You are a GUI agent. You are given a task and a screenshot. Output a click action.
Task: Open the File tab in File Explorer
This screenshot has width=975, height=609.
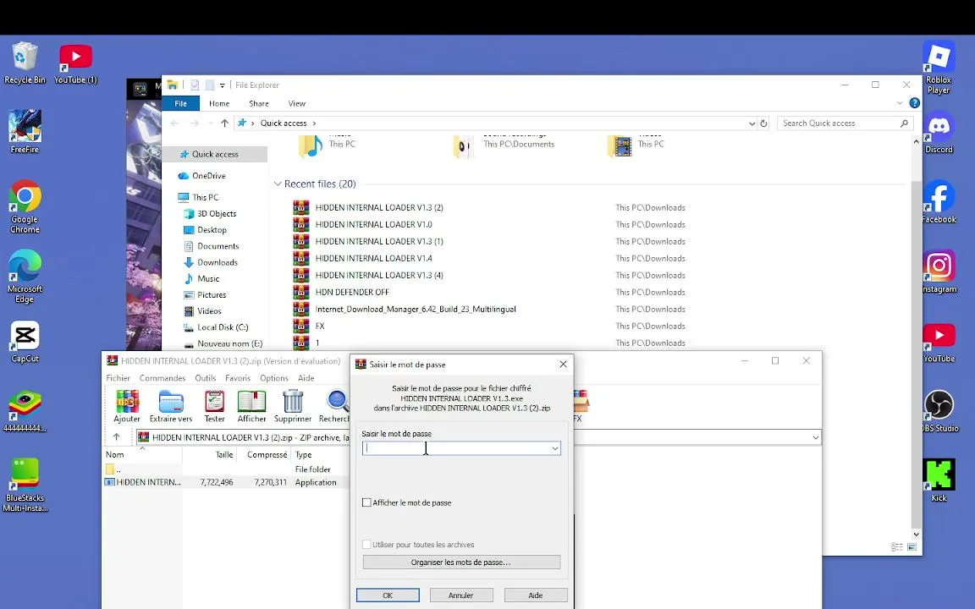tap(181, 103)
